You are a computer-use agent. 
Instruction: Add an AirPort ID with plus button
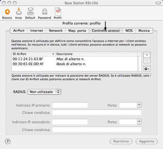pos(147,55)
